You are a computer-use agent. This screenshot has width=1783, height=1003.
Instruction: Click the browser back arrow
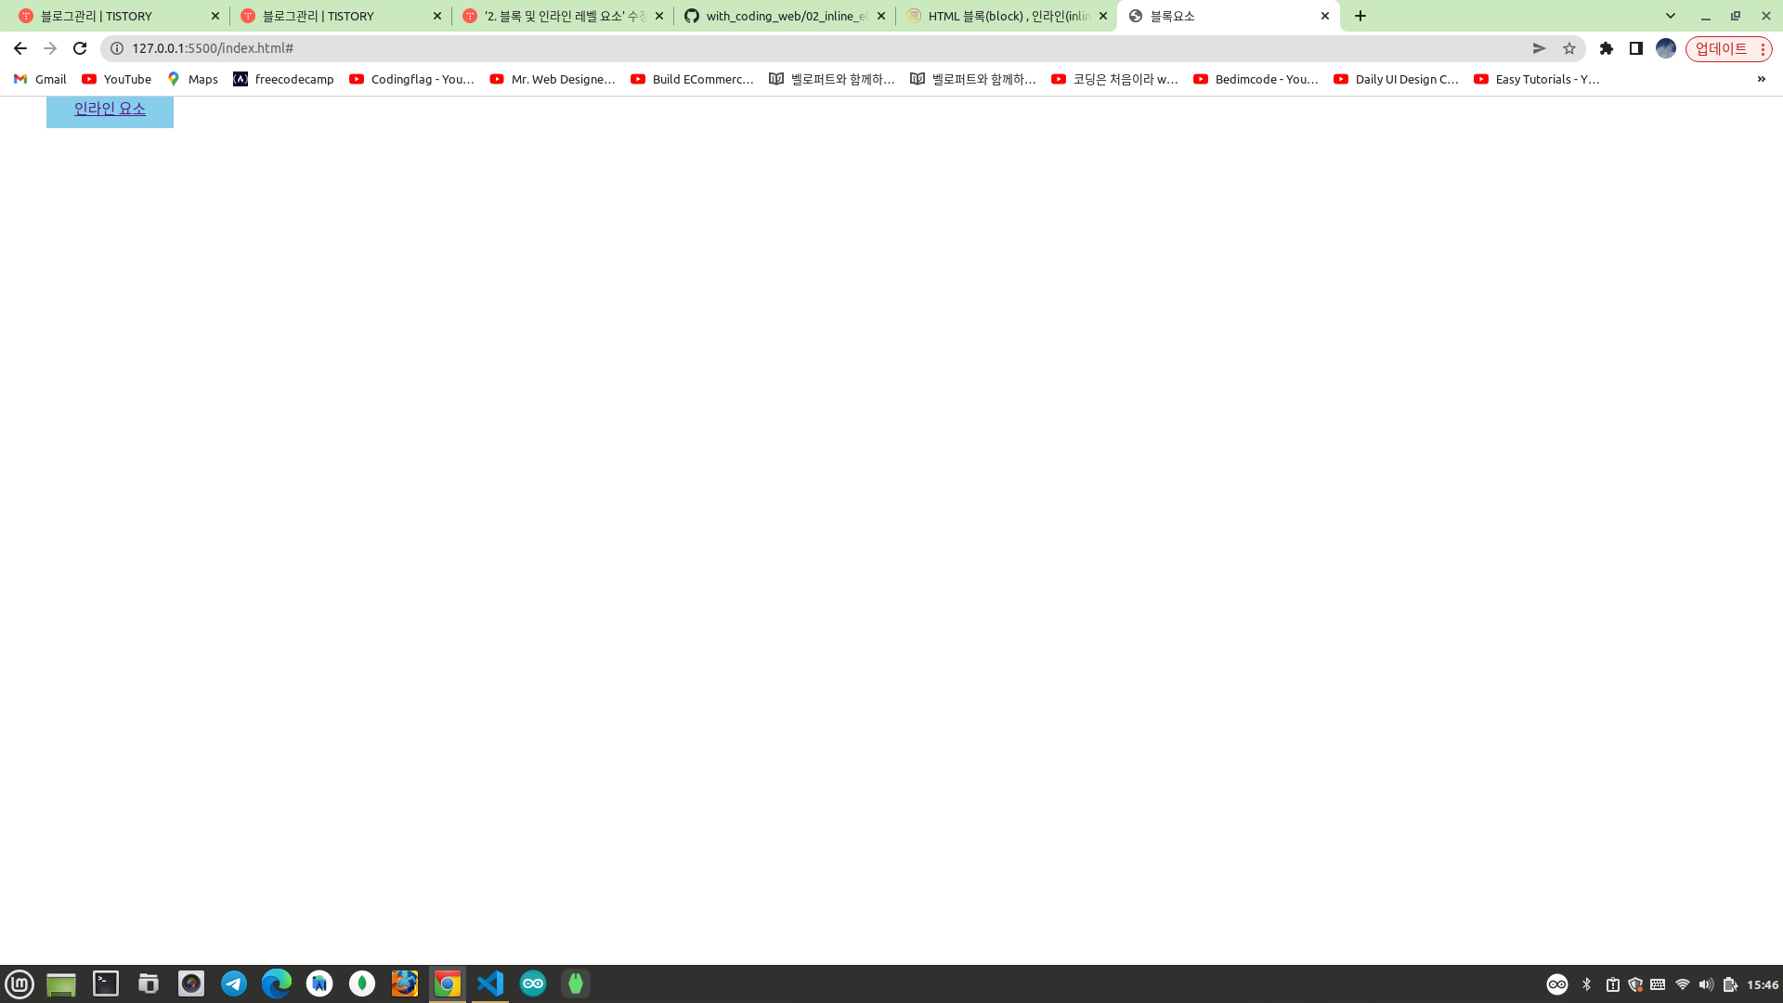(20, 48)
